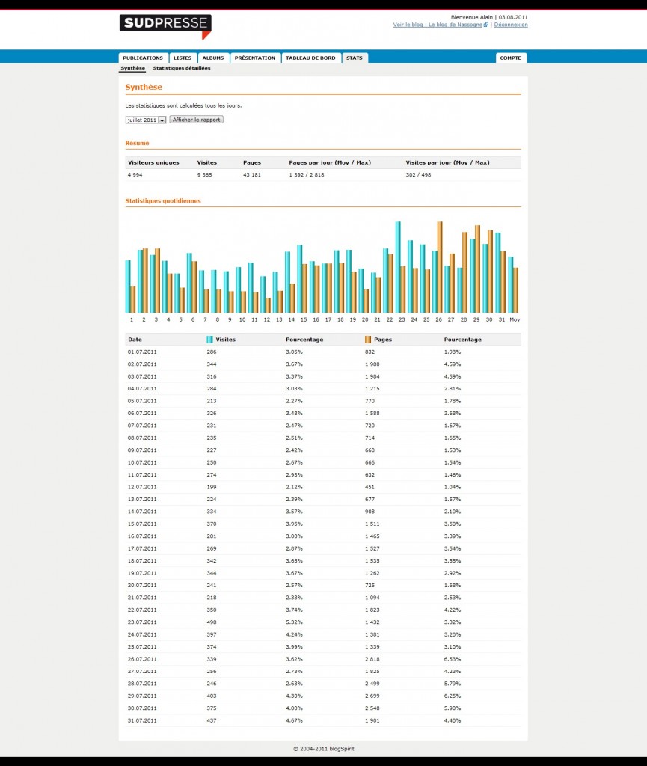The height and width of the screenshot is (766, 647).
Task: Open the Listes tab
Action: pyautogui.click(x=183, y=58)
